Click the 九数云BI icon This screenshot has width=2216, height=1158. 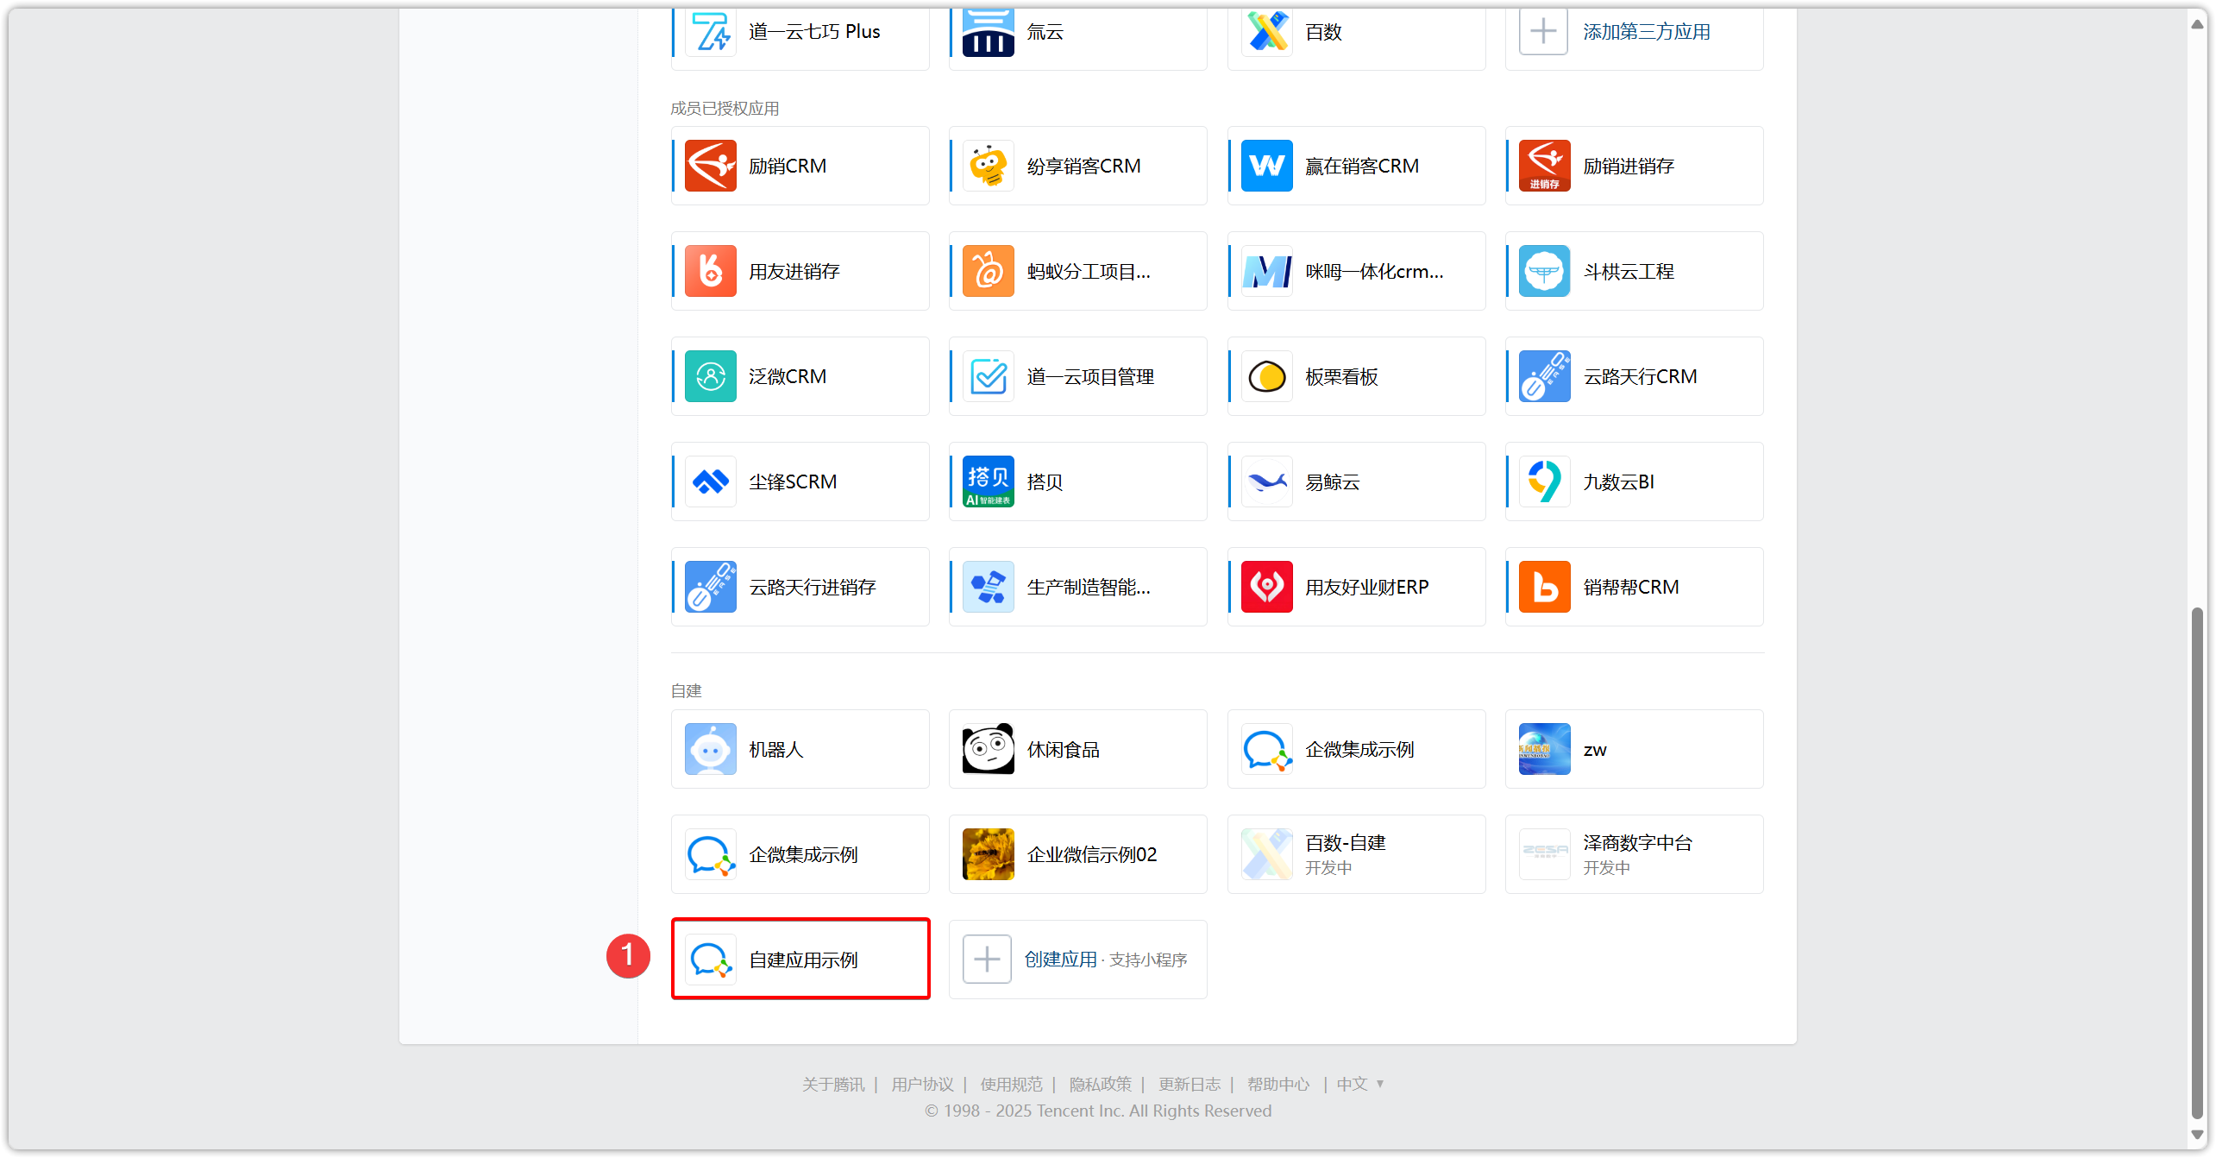pos(1544,481)
